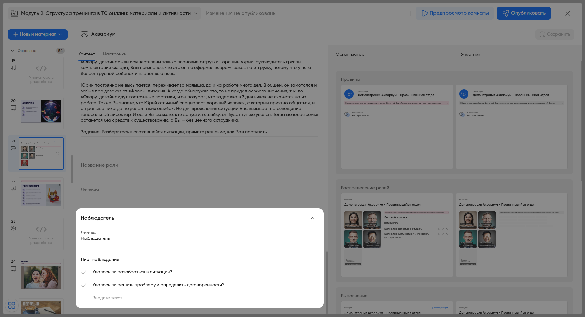Open the grid view icon at bottom left

[12, 305]
